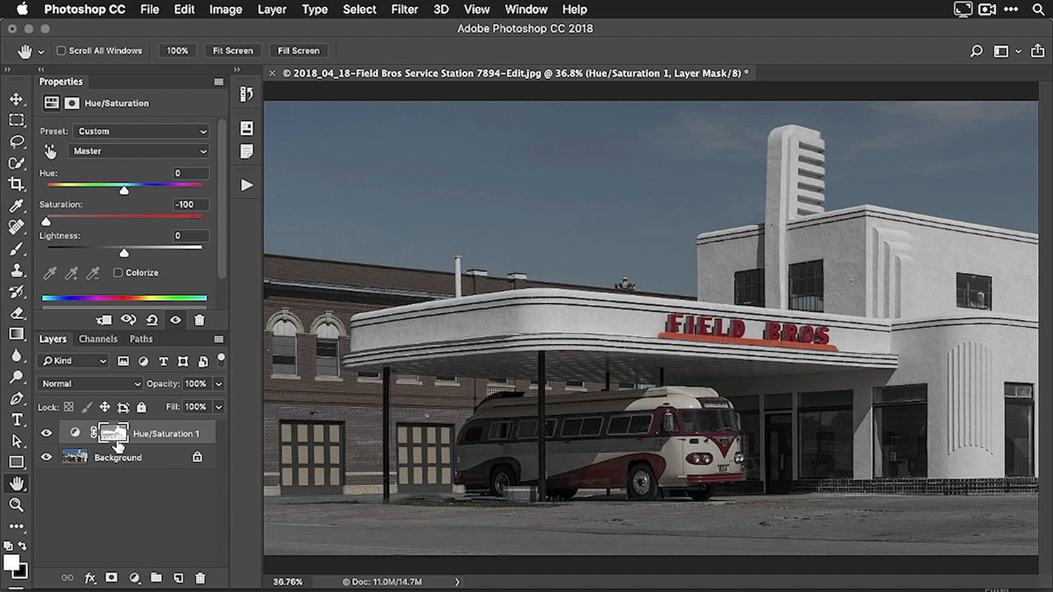This screenshot has width=1053, height=592.
Task: Select the Rectangle shape tool
Action: pyautogui.click(x=16, y=462)
